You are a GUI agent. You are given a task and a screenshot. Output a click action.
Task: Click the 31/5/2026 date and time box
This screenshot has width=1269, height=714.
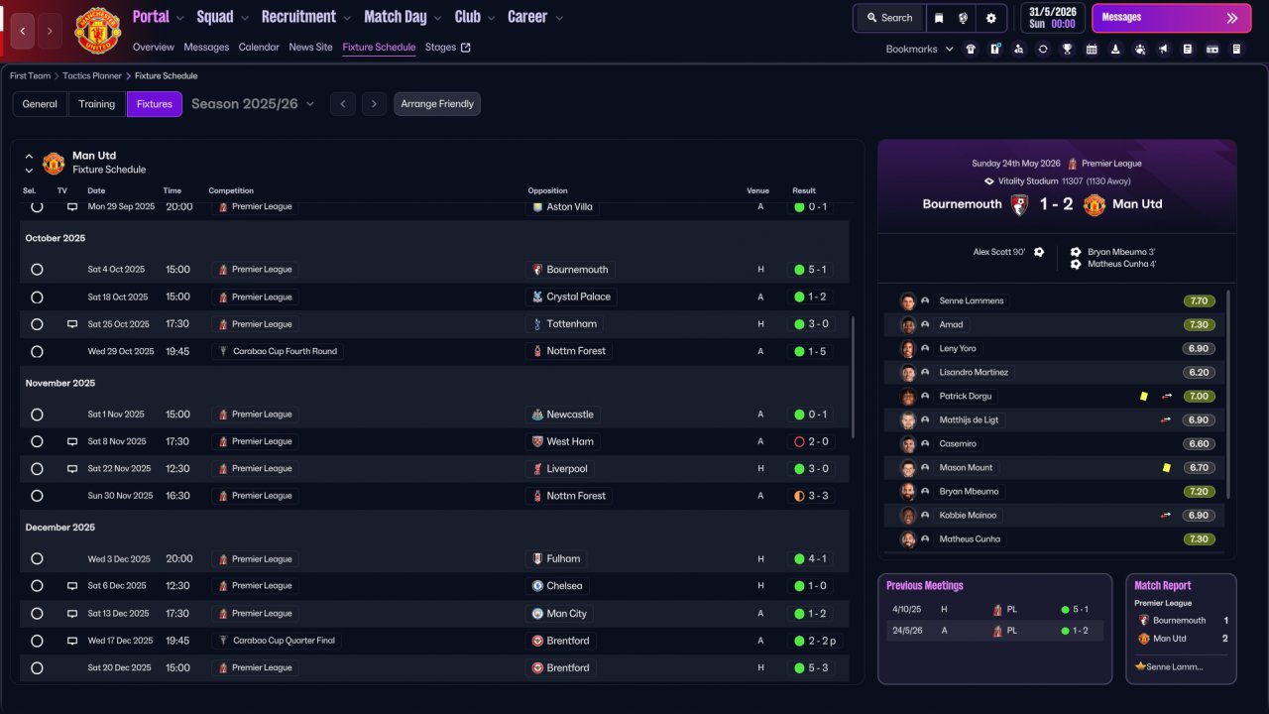[1051, 18]
